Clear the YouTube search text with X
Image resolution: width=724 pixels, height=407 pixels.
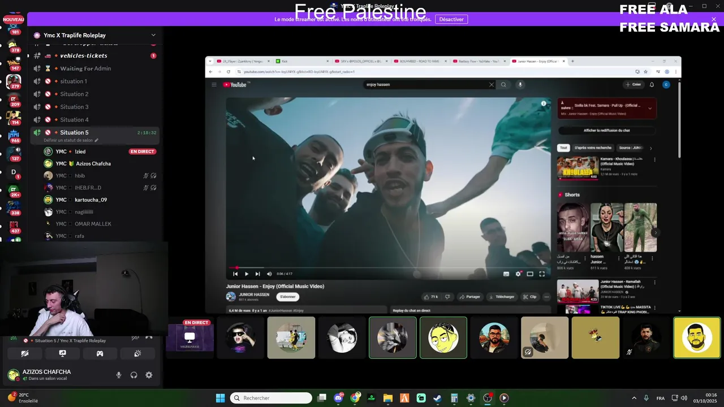click(491, 85)
